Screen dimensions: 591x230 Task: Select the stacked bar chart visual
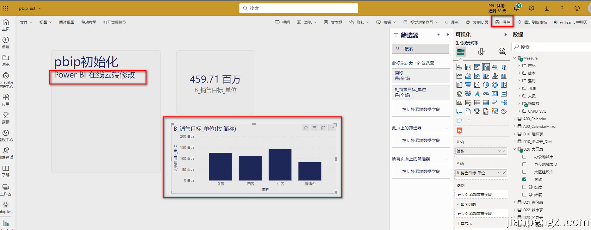(459, 67)
